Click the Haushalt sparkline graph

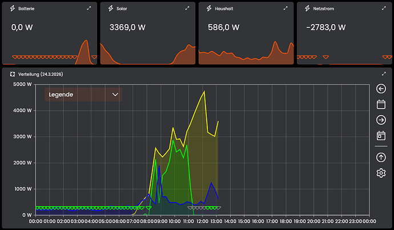[x=246, y=54]
